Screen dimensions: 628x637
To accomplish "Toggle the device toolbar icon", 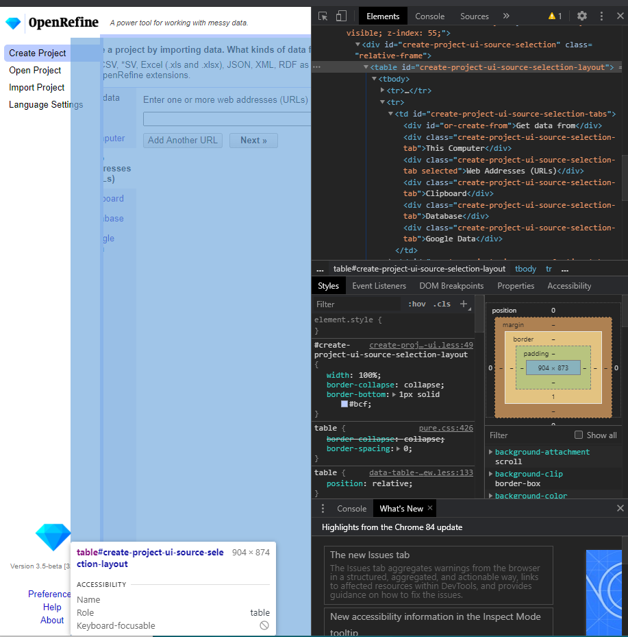I will (x=341, y=16).
